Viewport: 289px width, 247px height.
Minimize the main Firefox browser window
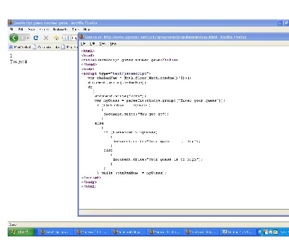point(279,23)
